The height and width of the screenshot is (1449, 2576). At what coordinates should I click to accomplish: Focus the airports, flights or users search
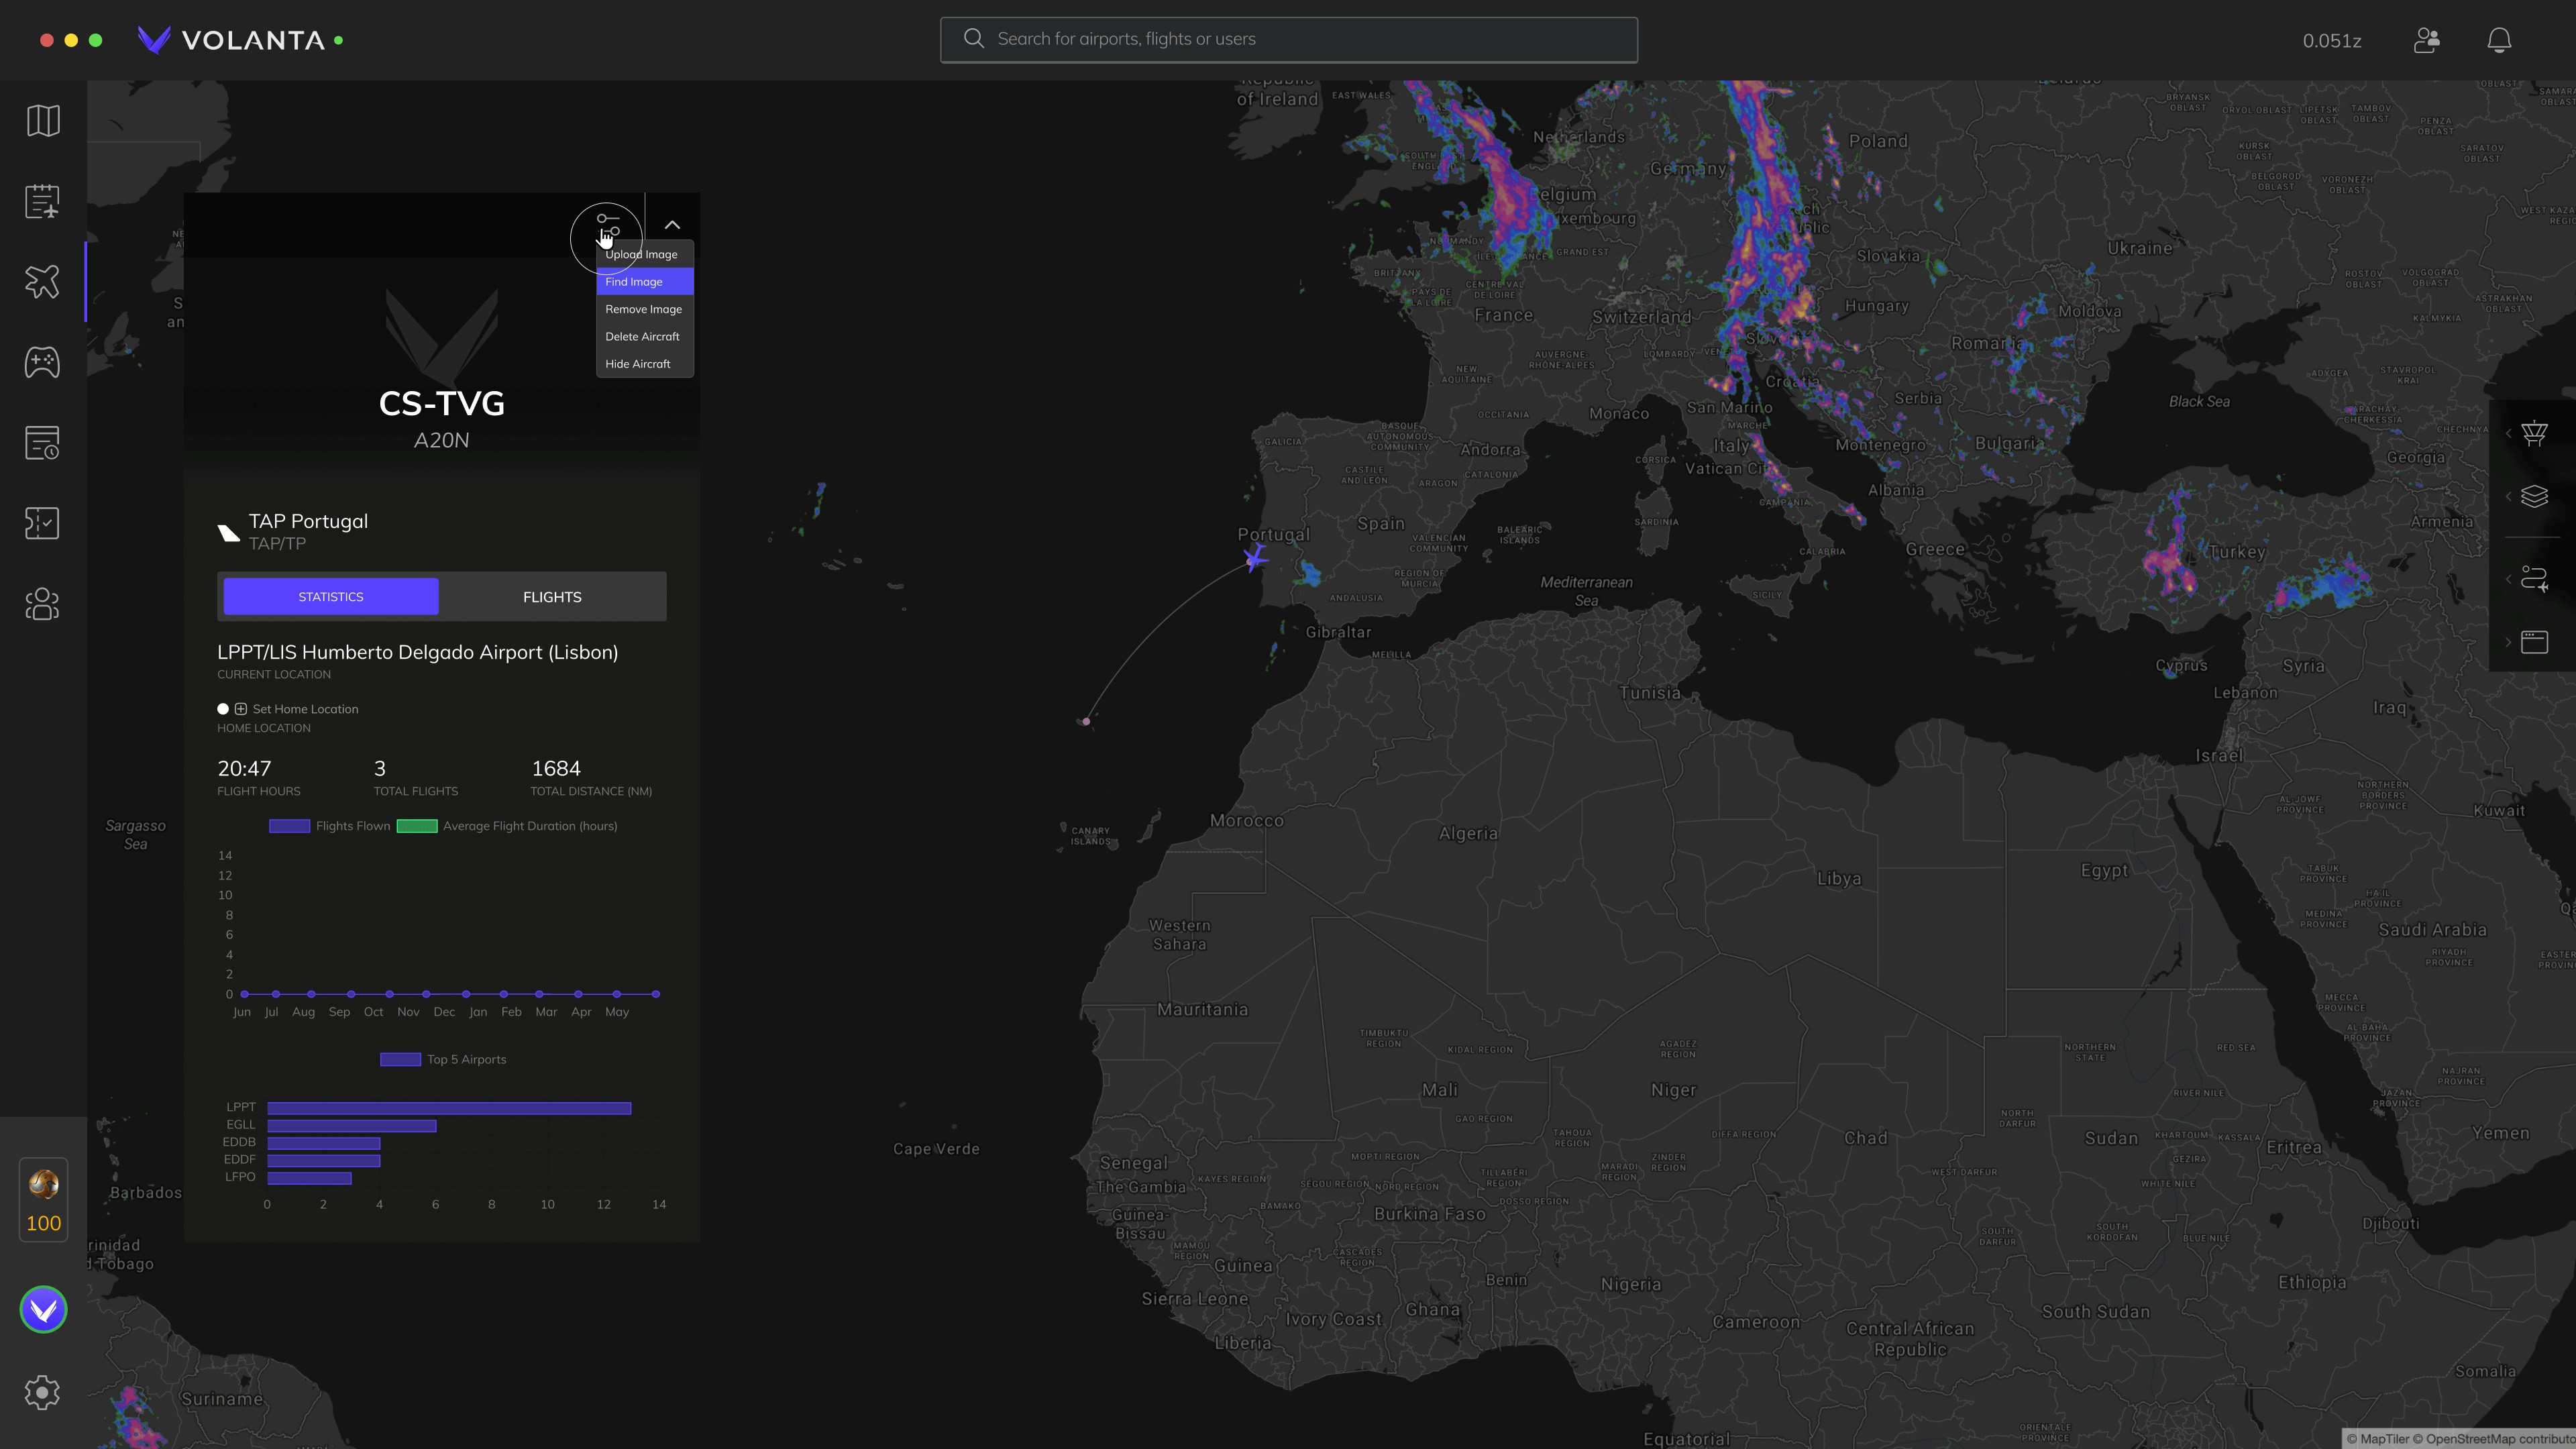(1288, 40)
